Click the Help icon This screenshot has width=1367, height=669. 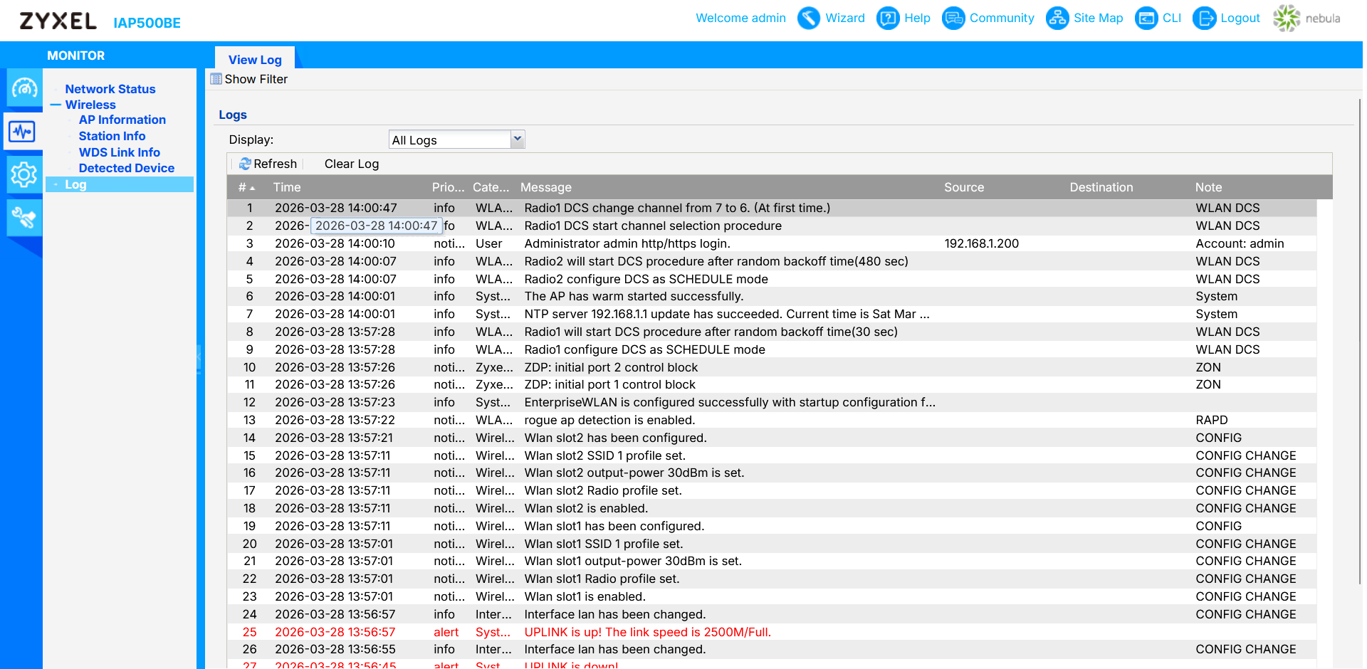point(887,18)
